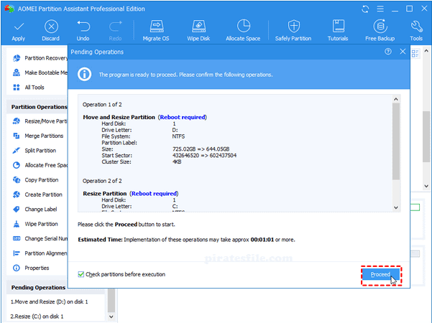432x323 pixels.
Task: Toggle view icon at main panel top right
Action: tap(415, 53)
